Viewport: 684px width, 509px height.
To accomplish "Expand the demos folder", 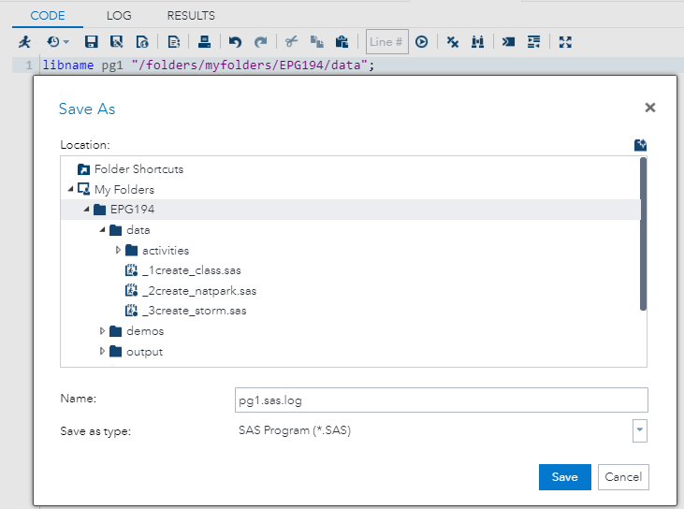I will pos(102,330).
